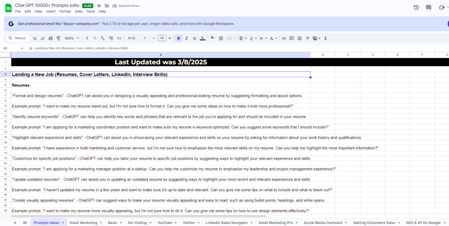Switch to the YouTube sheet tab
This screenshot has height=226, width=449.
coord(165,222)
